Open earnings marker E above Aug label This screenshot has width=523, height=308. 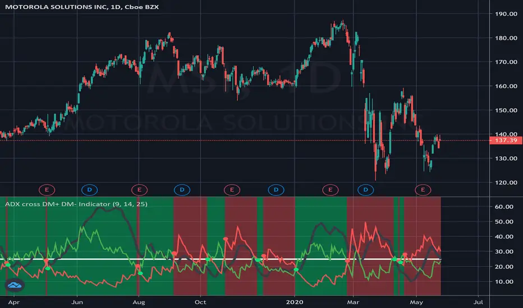click(x=139, y=190)
